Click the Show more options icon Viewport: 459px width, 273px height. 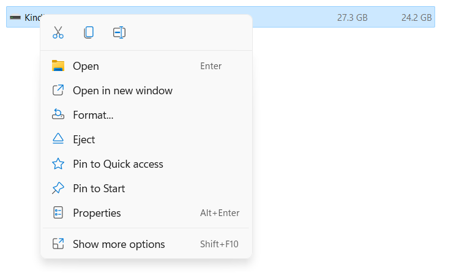[x=58, y=244]
